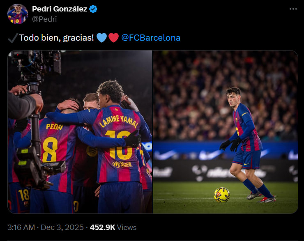Open the three-dot more options menu
Image resolution: width=304 pixels, height=241 pixels.
pos(293,9)
